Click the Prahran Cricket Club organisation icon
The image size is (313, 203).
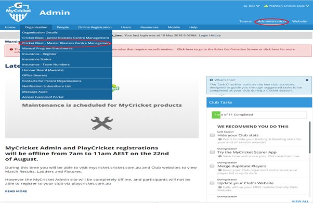pyautogui.click(x=266, y=6)
